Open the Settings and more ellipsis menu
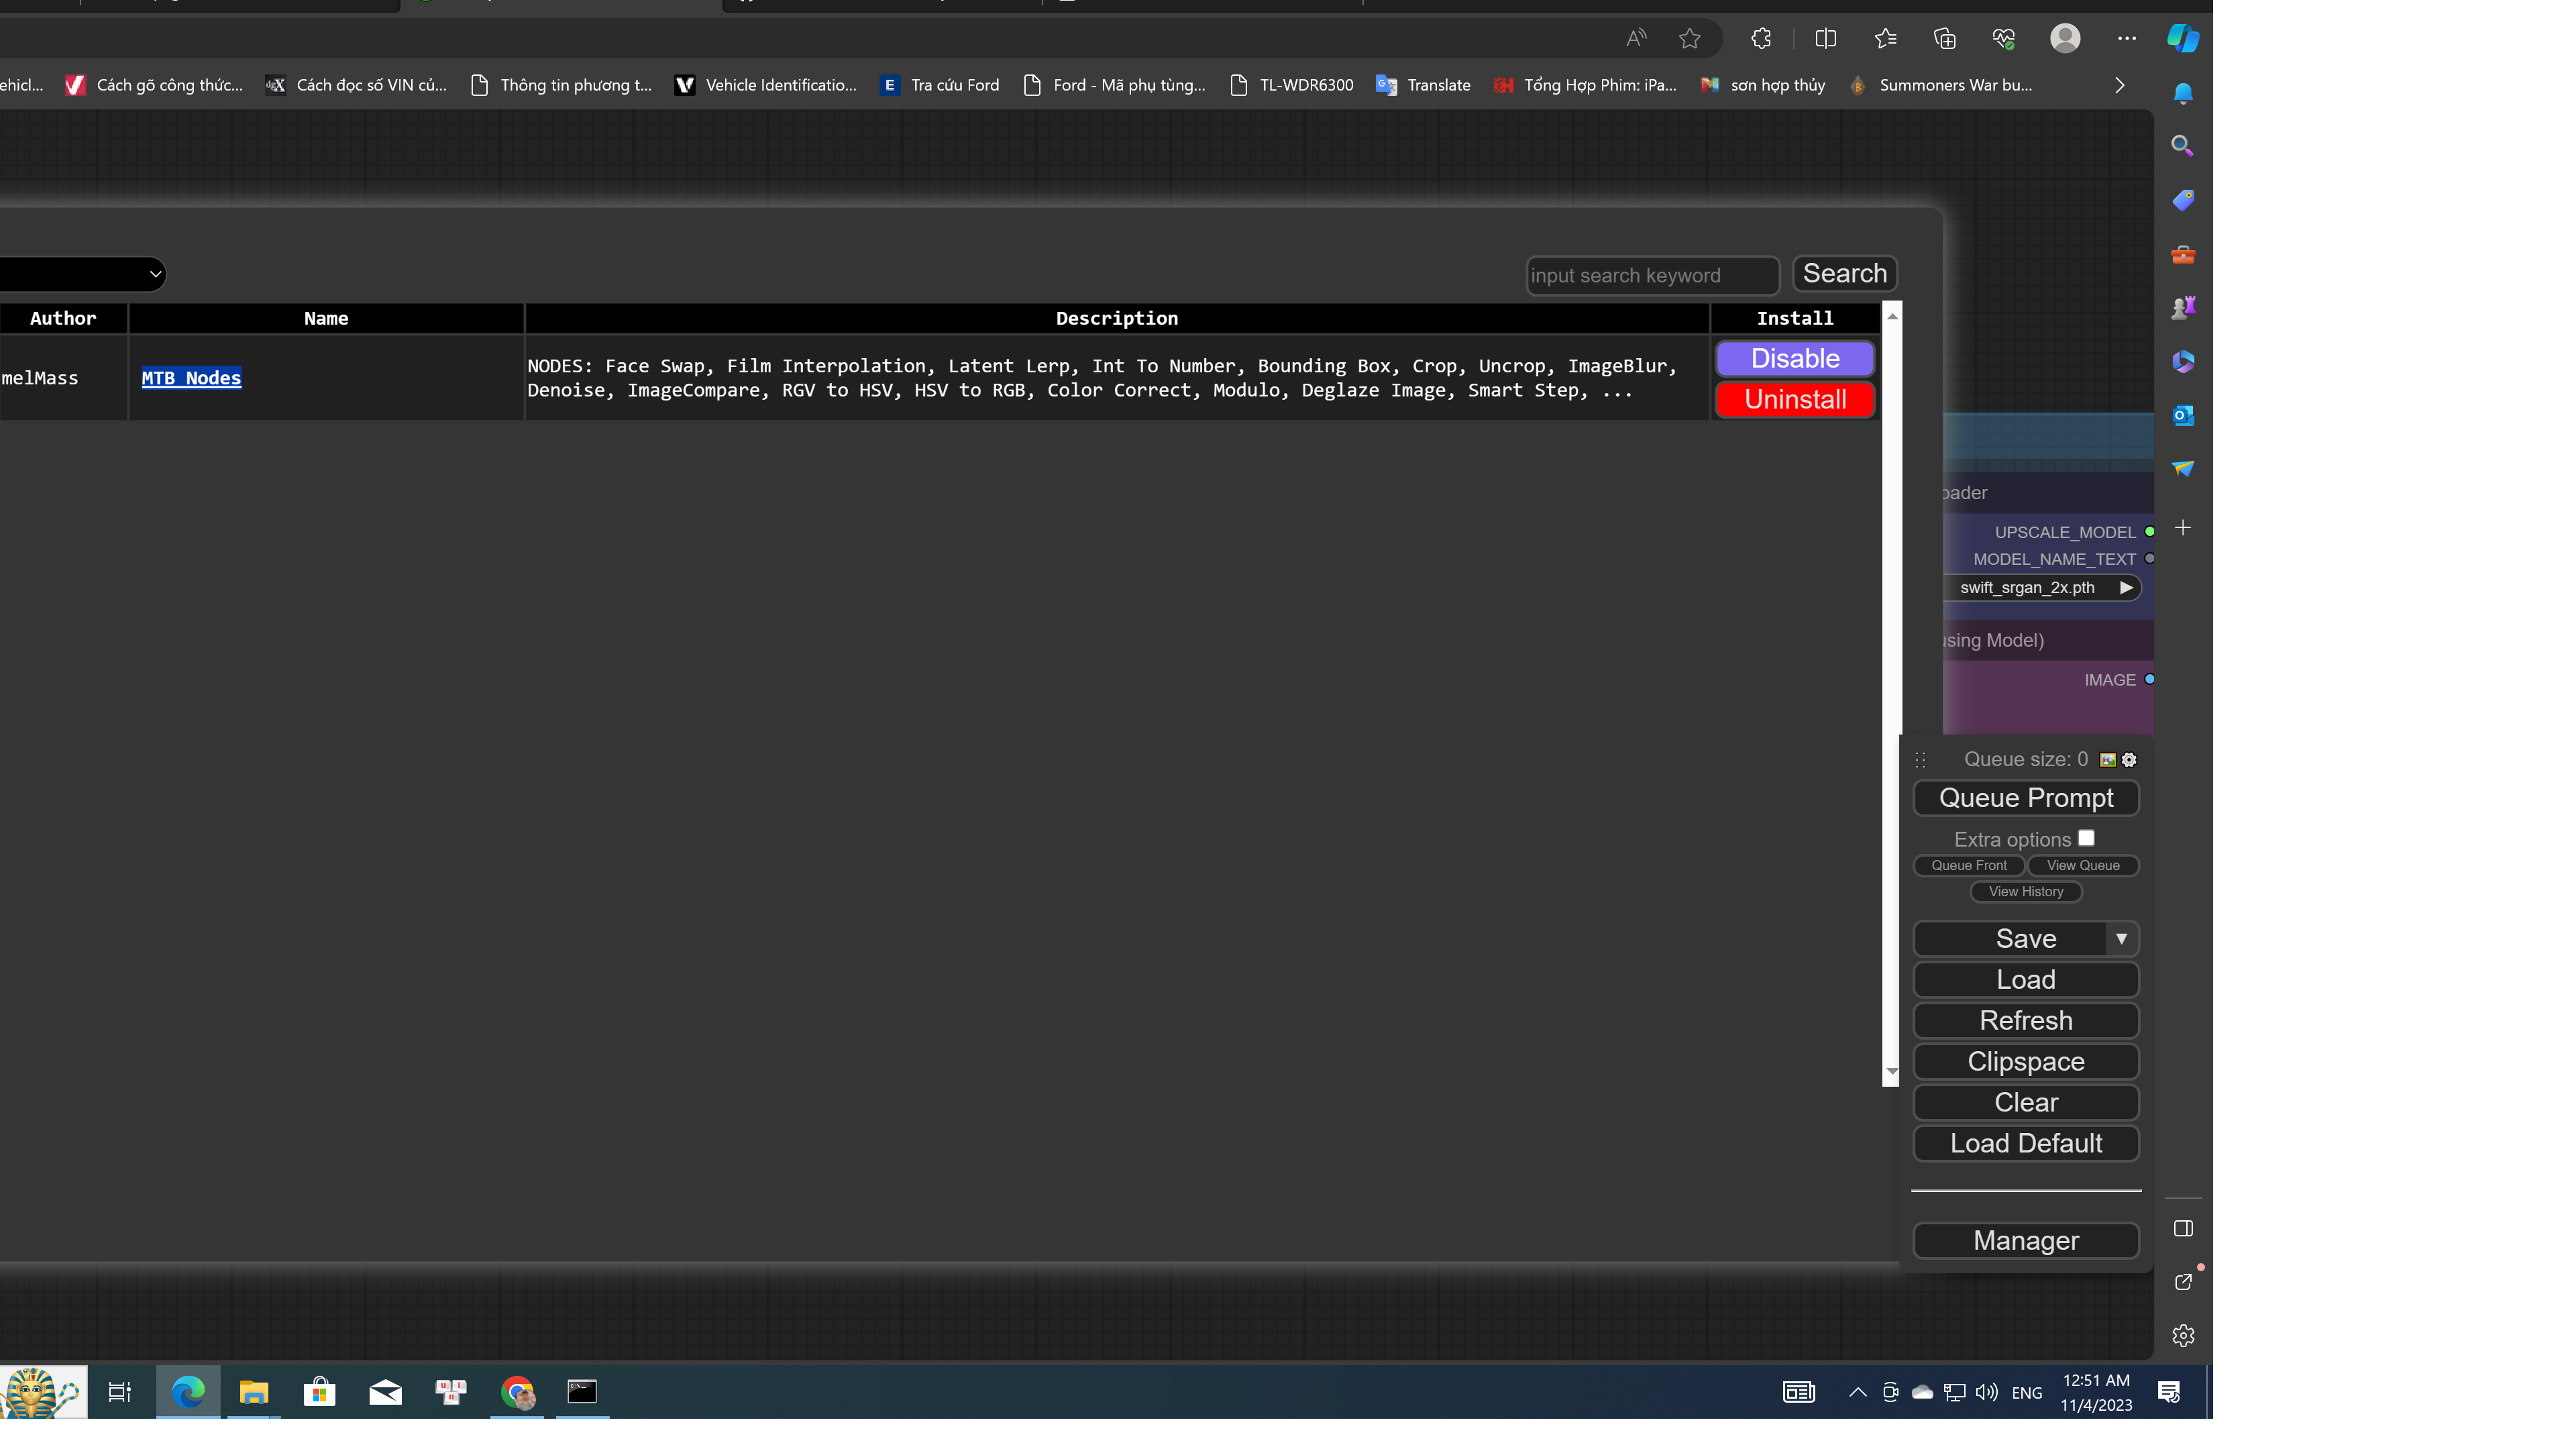 coord(2126,38)
